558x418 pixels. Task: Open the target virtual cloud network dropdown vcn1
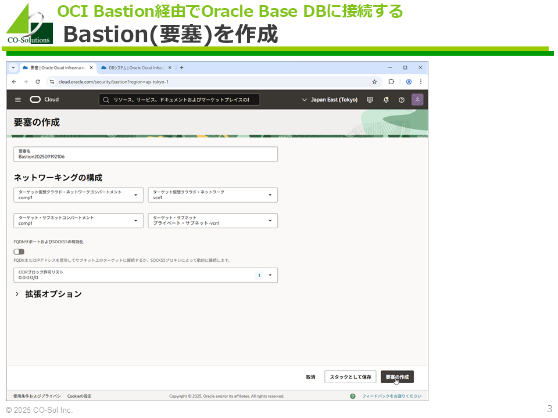click(x=213, y=195)
